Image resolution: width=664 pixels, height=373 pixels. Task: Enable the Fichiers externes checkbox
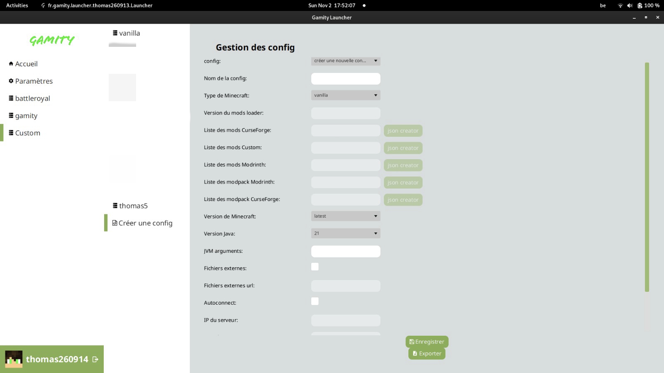[315, 267]
